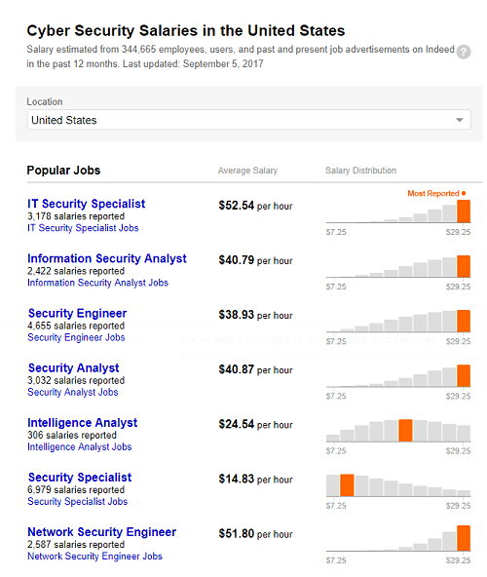View Intelligence Analyst Jobs listings
The image size is (487, 577).
[x=80, y=446]
